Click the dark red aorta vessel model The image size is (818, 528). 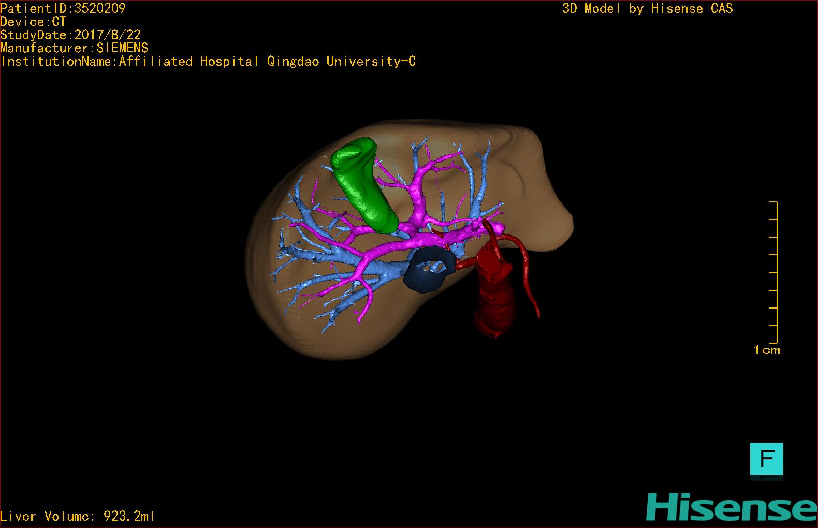(494, 292)
